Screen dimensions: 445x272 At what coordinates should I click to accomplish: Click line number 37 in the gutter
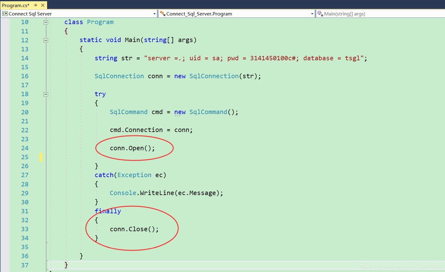pyautogui.click(x=25, y=265)
